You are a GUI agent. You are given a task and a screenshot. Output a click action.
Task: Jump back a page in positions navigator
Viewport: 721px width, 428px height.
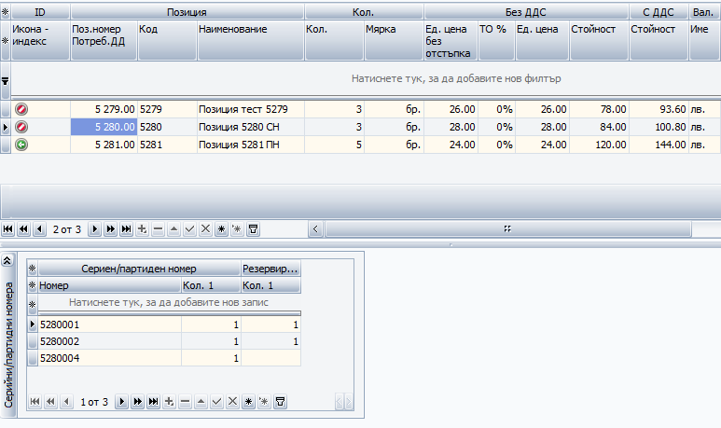coord(24,229)
